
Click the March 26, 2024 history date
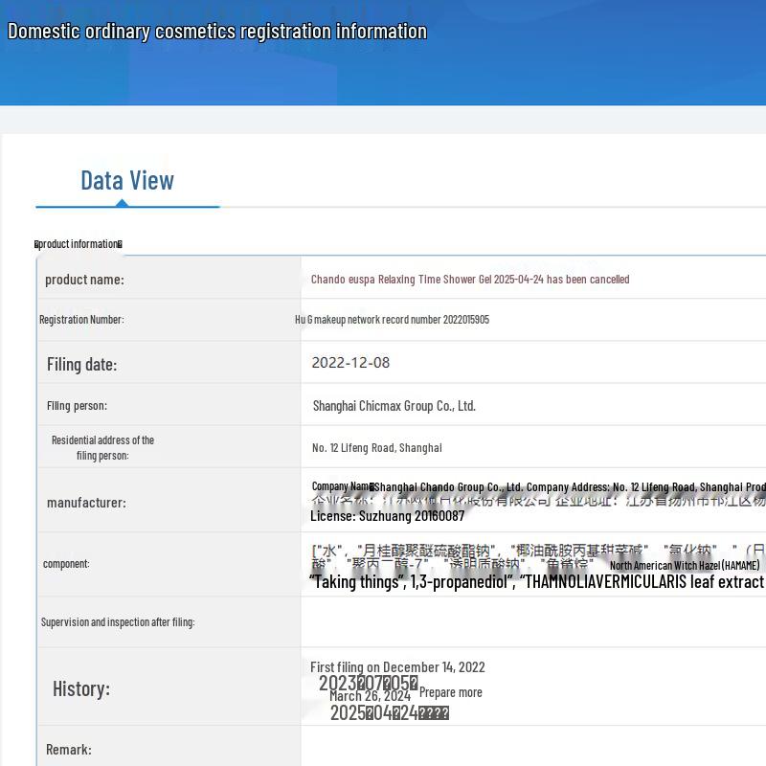(x=370, y=696)
